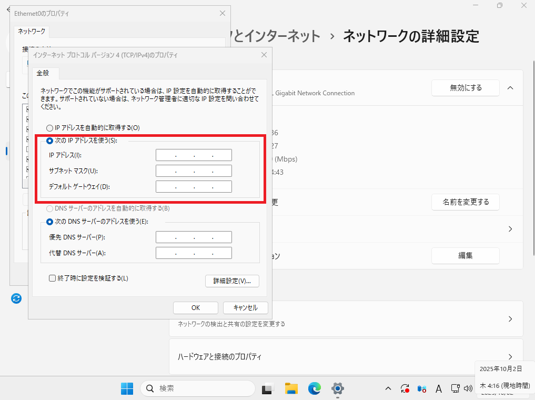This screenshot has height=400, width=535.
Task: Click the Windows Start button
Action: (x=127, y=388)
